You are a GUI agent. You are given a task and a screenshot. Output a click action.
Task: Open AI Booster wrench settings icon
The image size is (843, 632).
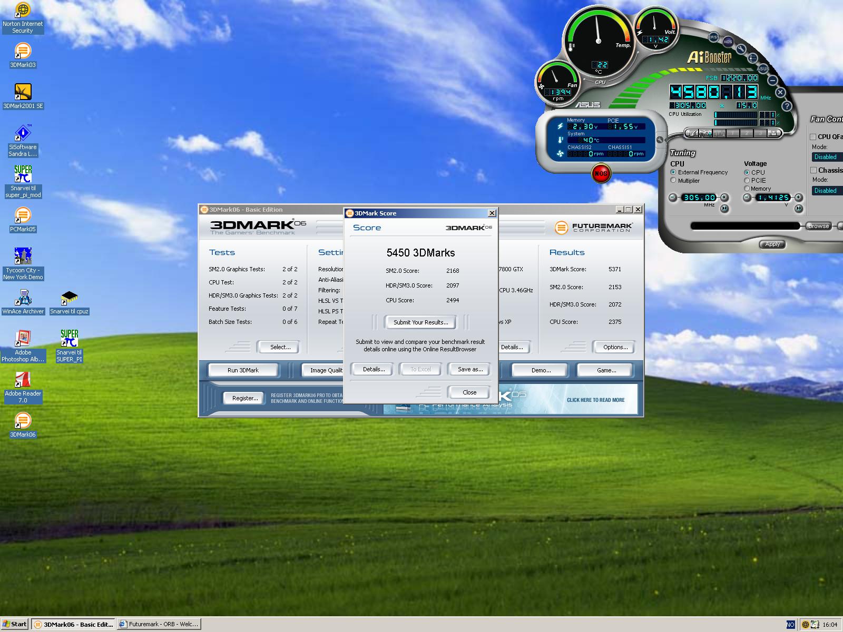(741, 49)
